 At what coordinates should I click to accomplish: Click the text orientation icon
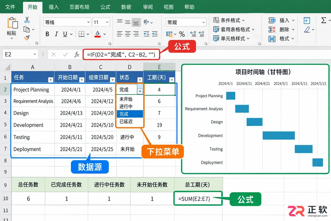tap(146, 22)
